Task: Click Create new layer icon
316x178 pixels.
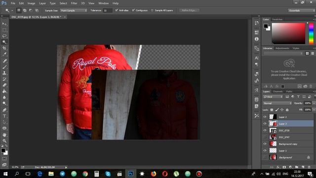Action: pyautogui.click(x=303, y=167)
